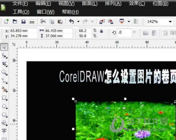Image resolution: width=176 pixels, height=140 pixels.
Task: Select the Pick tool arrow
Action: point(4,47)
